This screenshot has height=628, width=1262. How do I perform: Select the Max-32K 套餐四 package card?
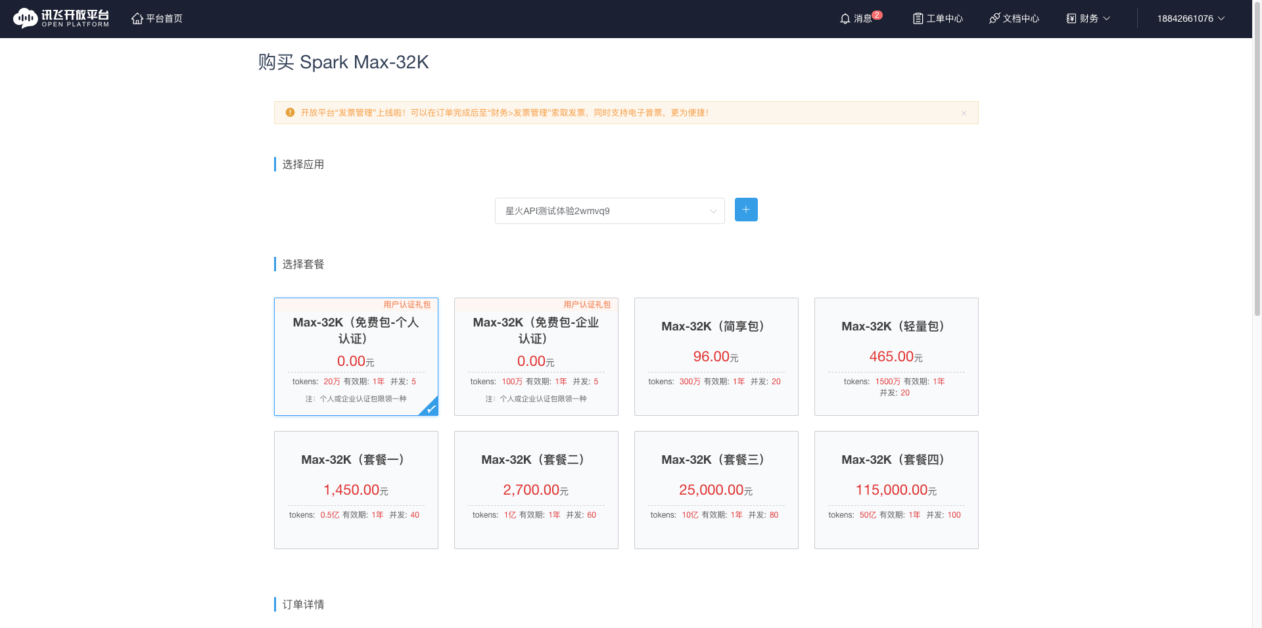[896, 489]
